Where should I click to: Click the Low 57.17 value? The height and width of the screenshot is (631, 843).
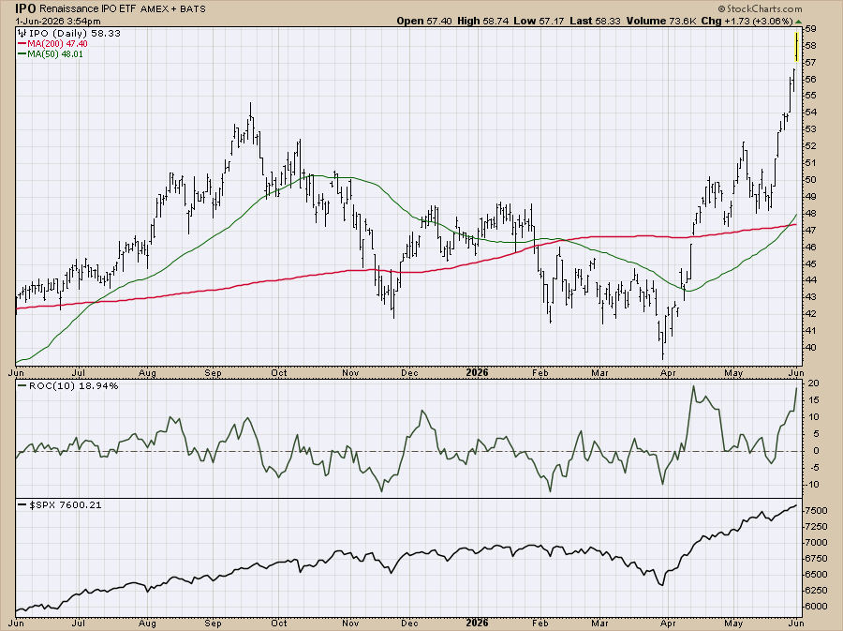point(539,21)
